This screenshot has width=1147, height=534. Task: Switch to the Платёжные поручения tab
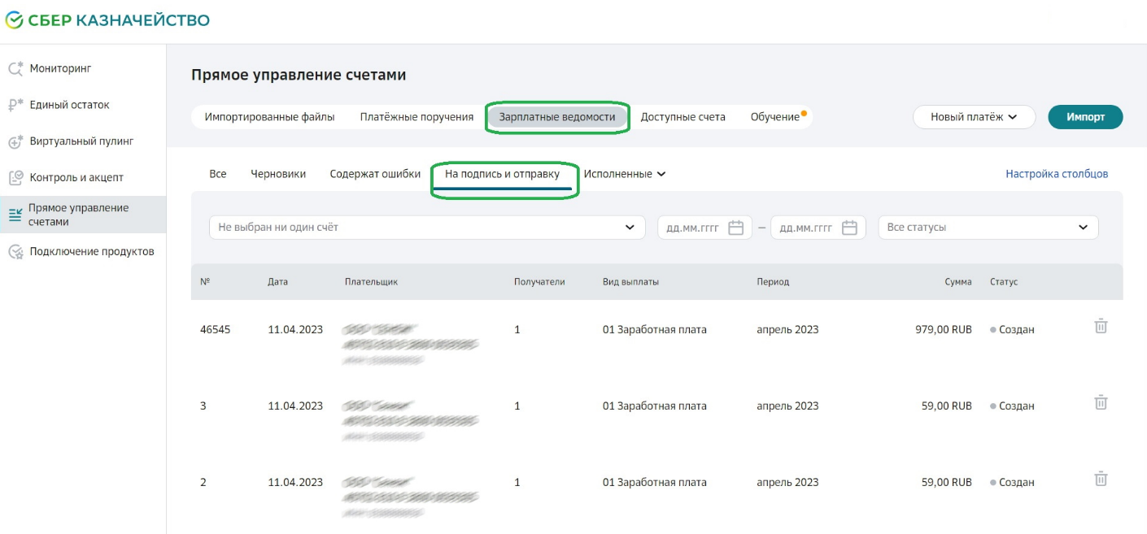416,117
